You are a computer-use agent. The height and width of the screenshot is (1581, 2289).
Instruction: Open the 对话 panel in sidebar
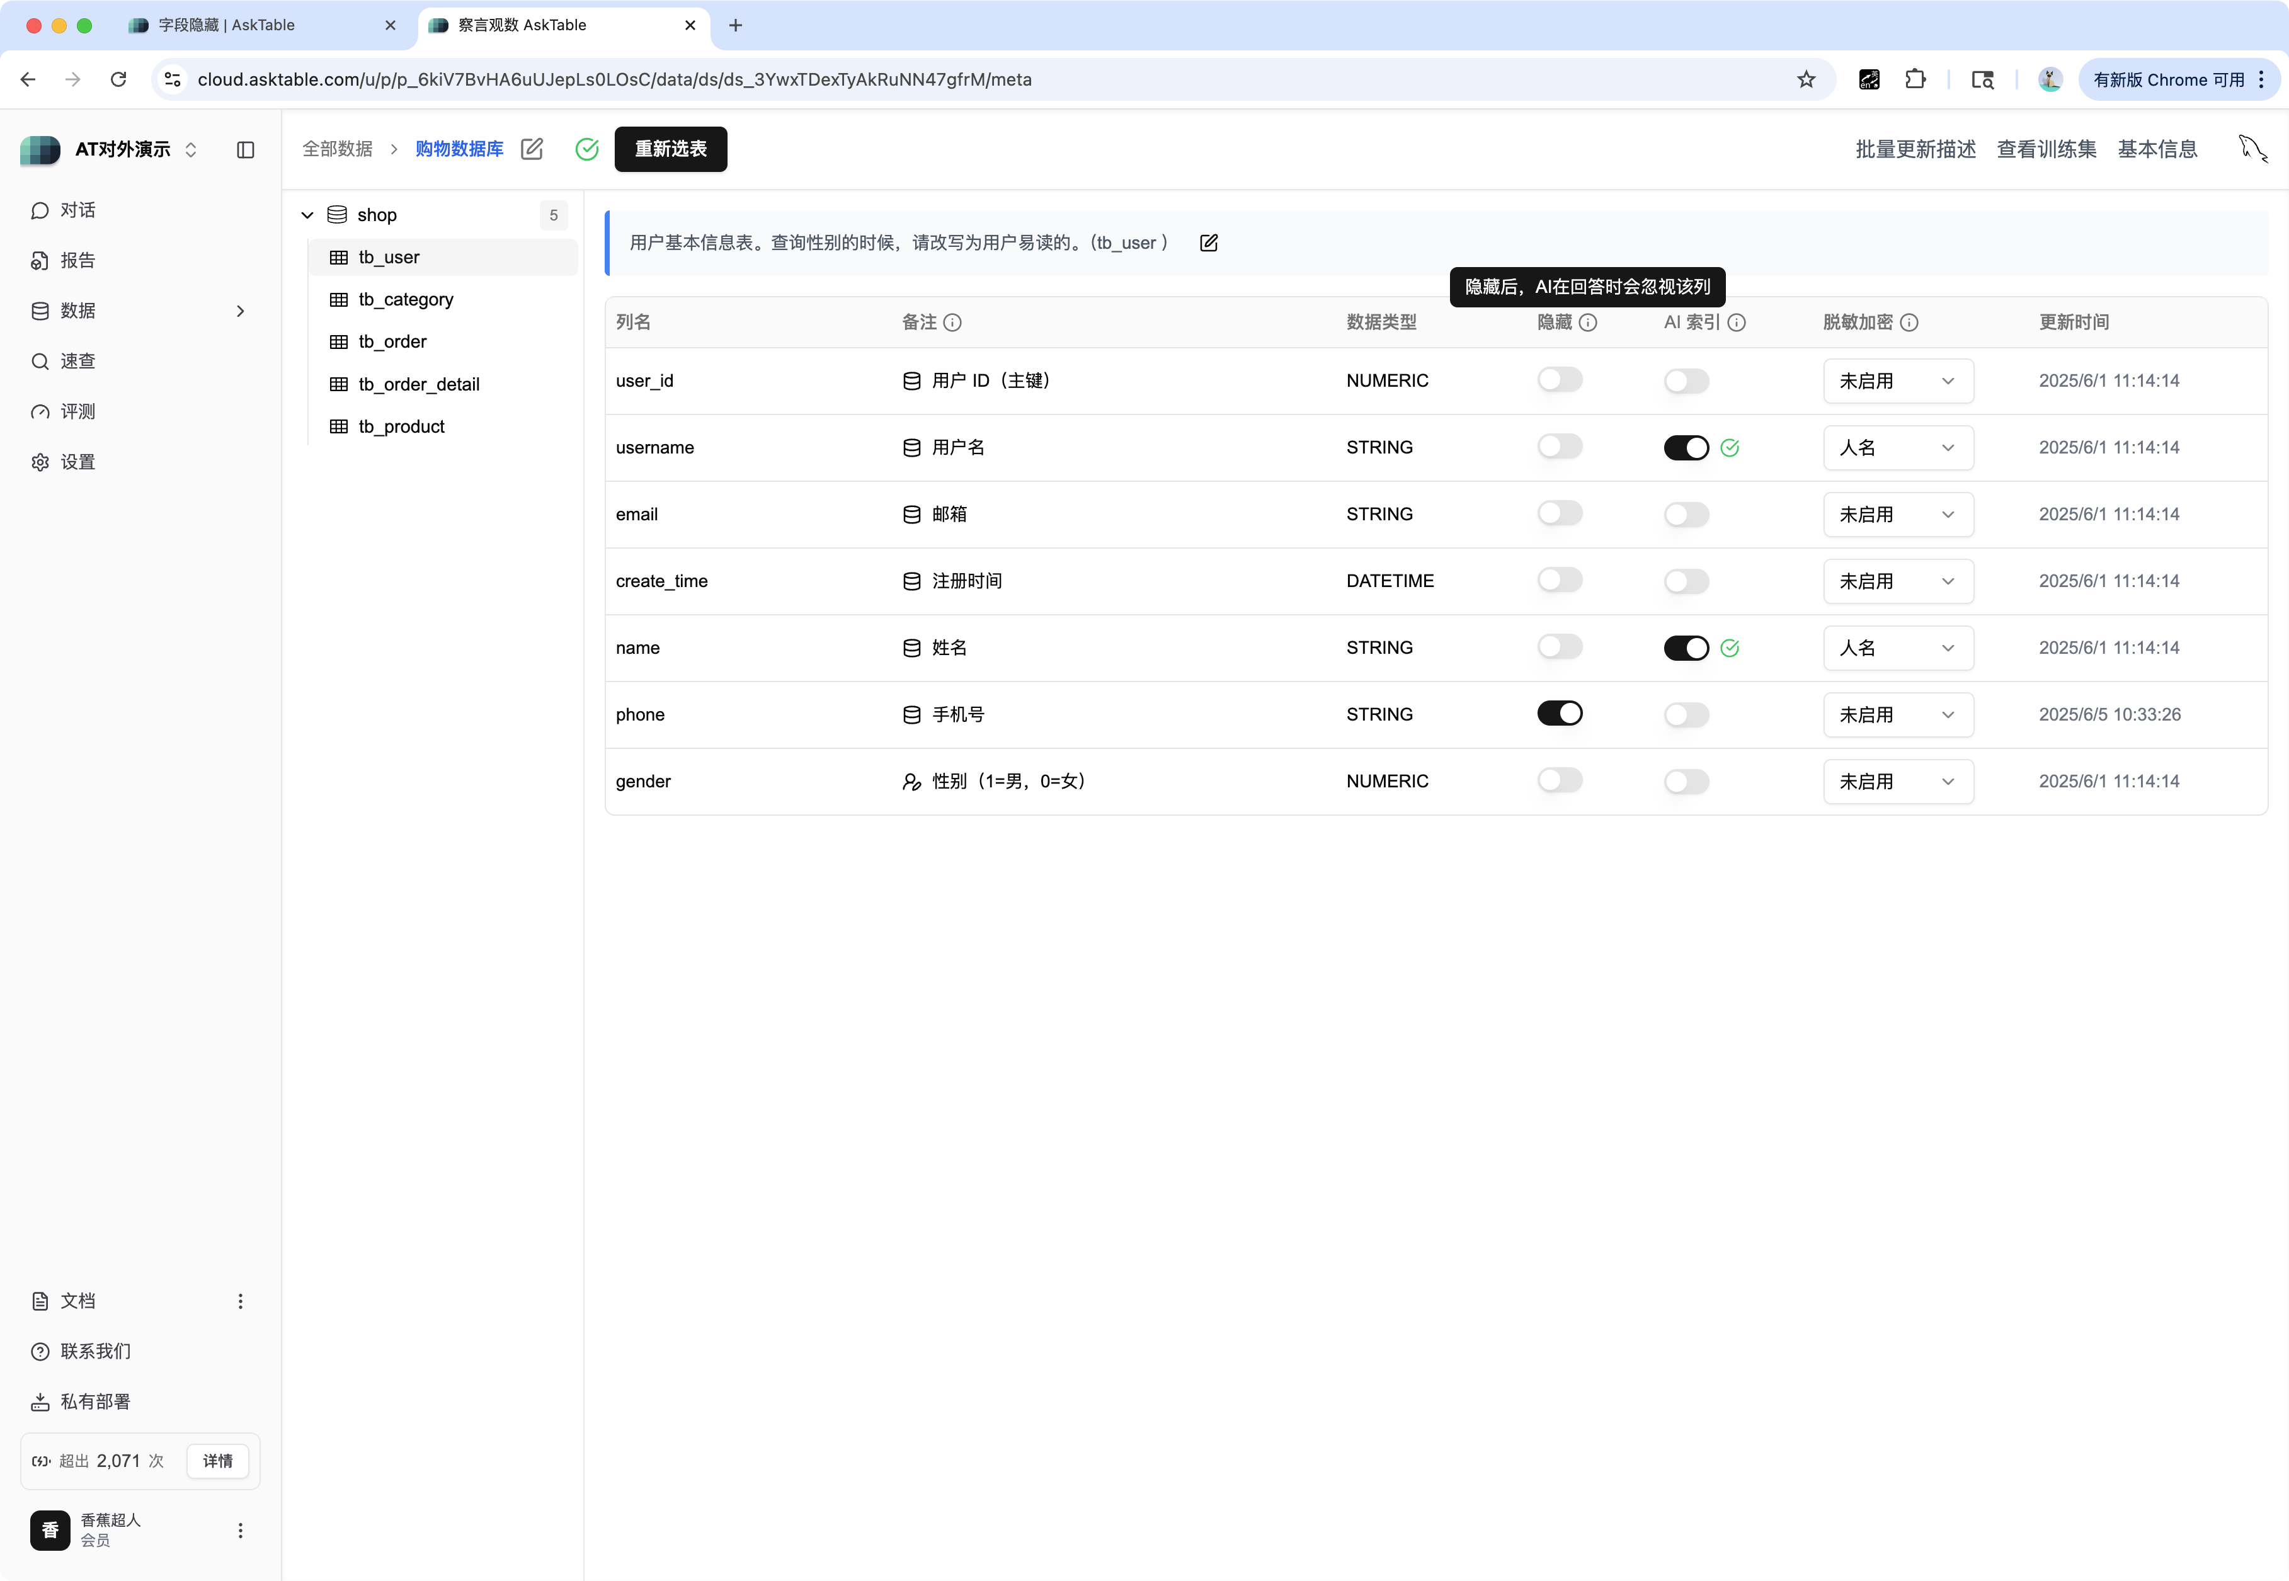click(79, 210)
